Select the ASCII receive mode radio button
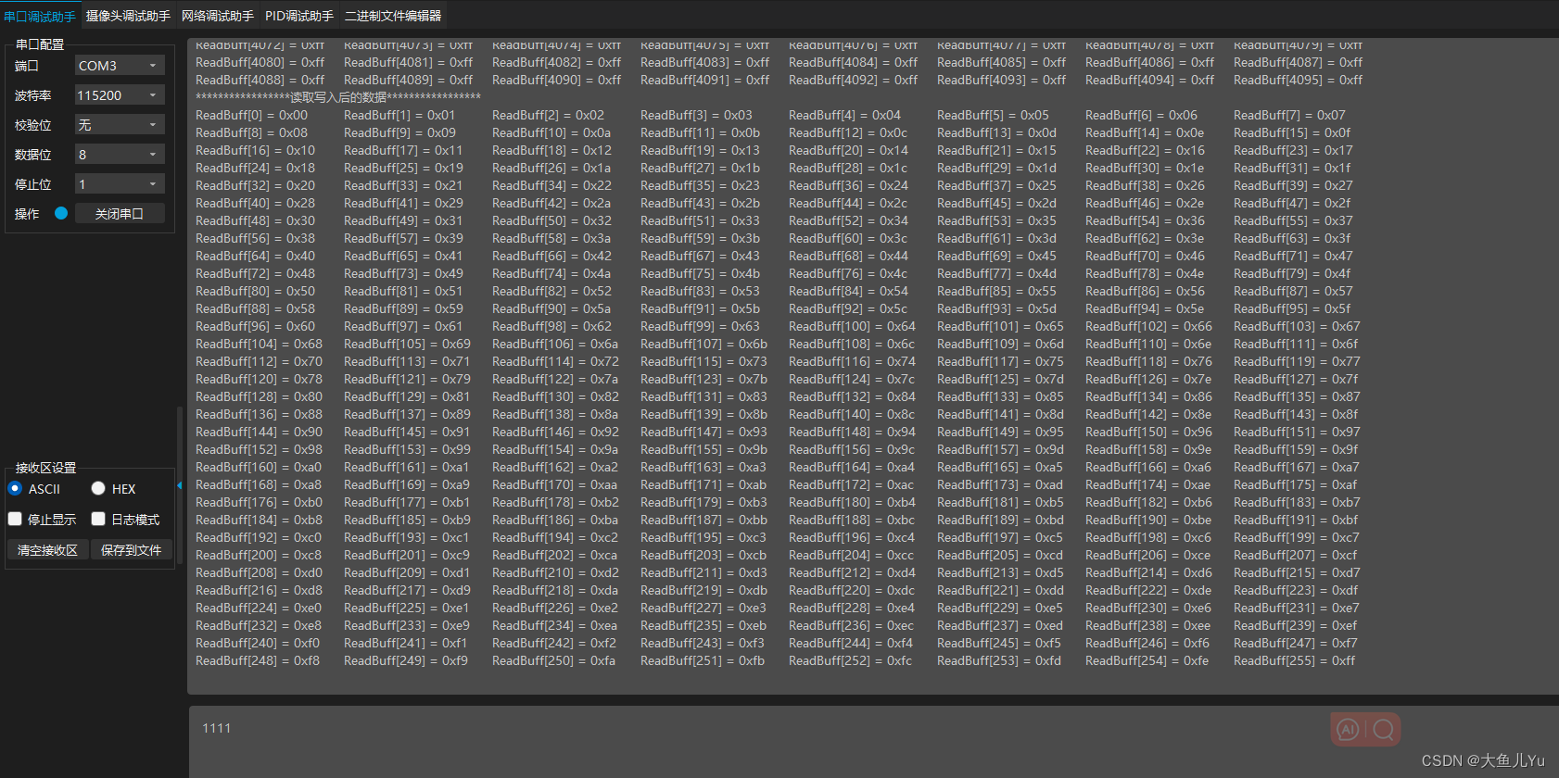The height and width of the screenshot is (778, 1559). pyautogui.click(x=15, y=488)
